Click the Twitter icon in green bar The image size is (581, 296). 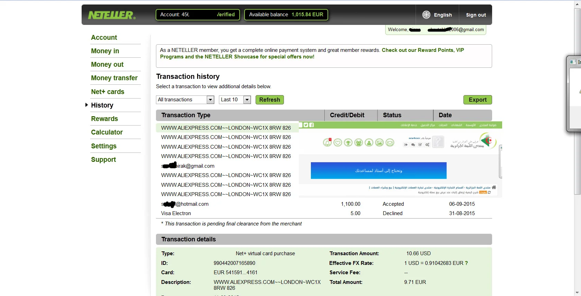306,125
